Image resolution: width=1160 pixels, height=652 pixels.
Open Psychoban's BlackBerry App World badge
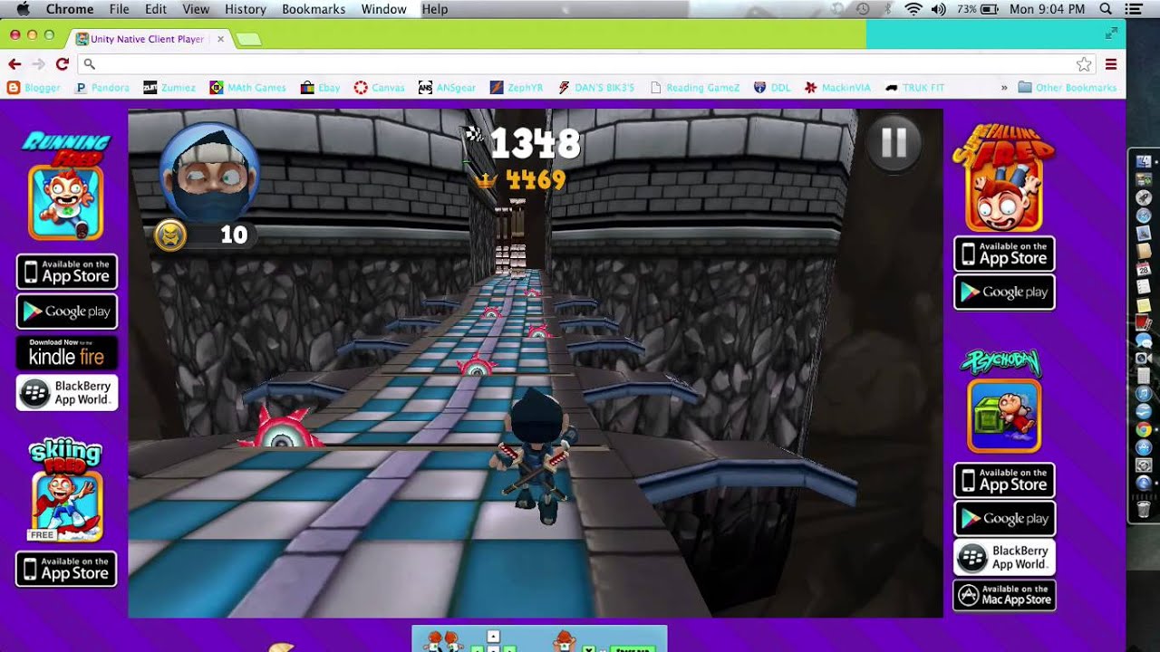click(1004, 557)
